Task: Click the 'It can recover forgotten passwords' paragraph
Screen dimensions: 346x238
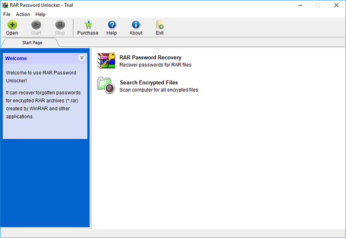Action: coord(43,105)
